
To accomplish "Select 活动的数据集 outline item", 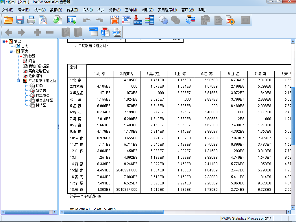I will coord(39,66).
